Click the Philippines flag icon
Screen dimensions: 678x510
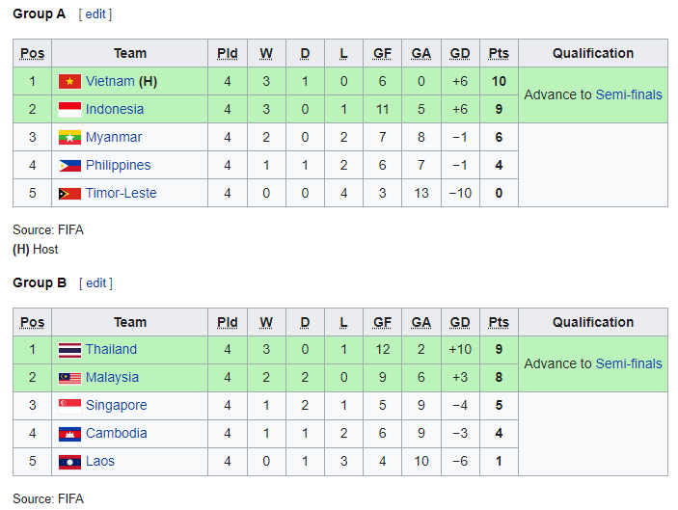(69, 165)
